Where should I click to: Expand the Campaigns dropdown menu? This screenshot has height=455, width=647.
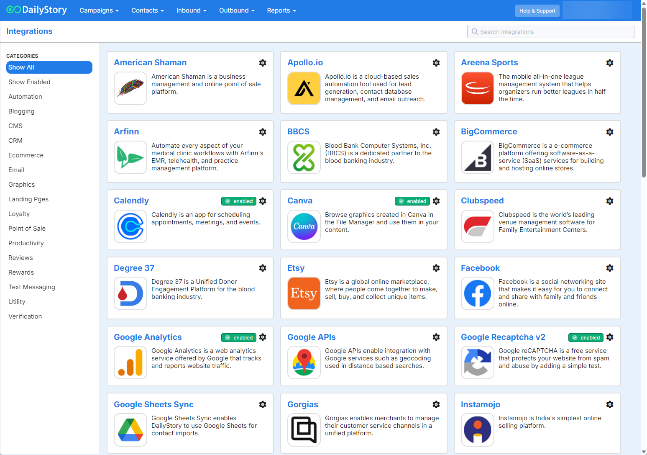tap(99, 10)
